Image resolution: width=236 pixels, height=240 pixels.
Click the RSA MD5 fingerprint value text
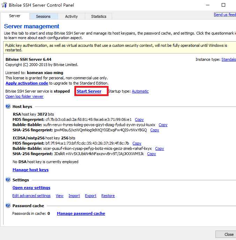[x=89, y=119]
